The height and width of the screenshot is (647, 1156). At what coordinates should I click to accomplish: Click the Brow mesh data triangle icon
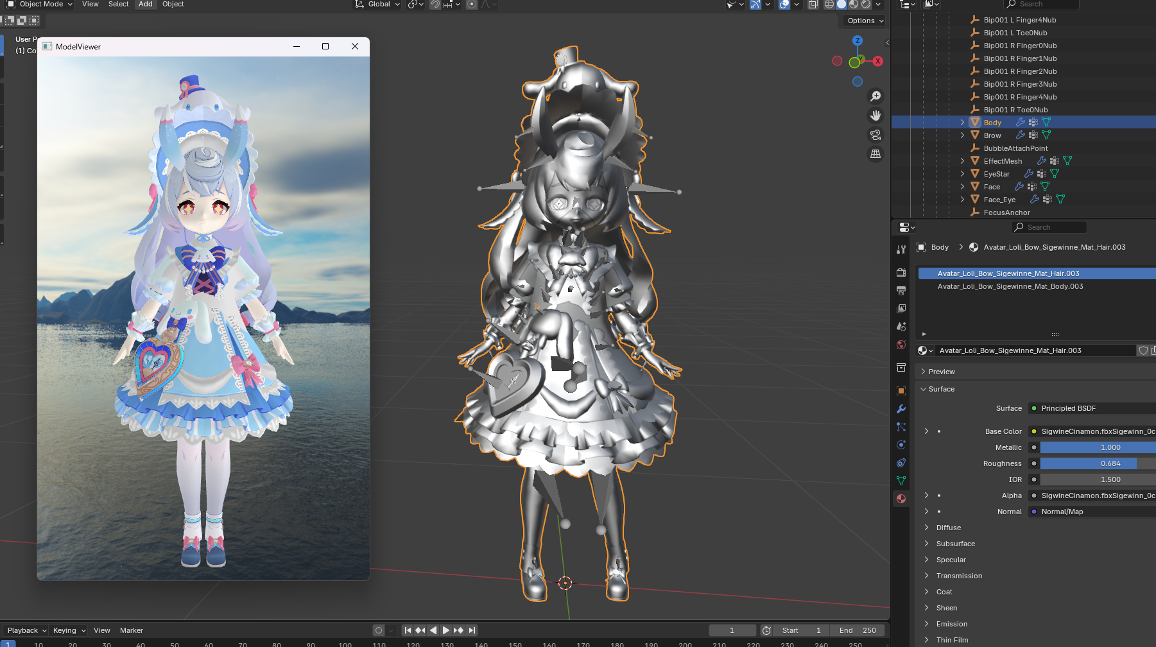pyautogui.click(x=1046, y=135)
